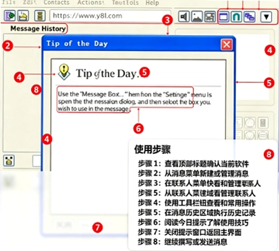The width and height of the screenshot is (279, 251).
Task: Click the lightbulb tip icon
Action: click(64, 72)
